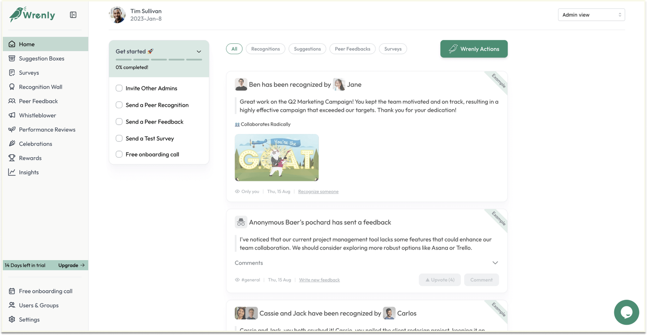Click the Performance Reviews sprout icon
This screenshot has height=335, width=647.
(x=12, y=129)
